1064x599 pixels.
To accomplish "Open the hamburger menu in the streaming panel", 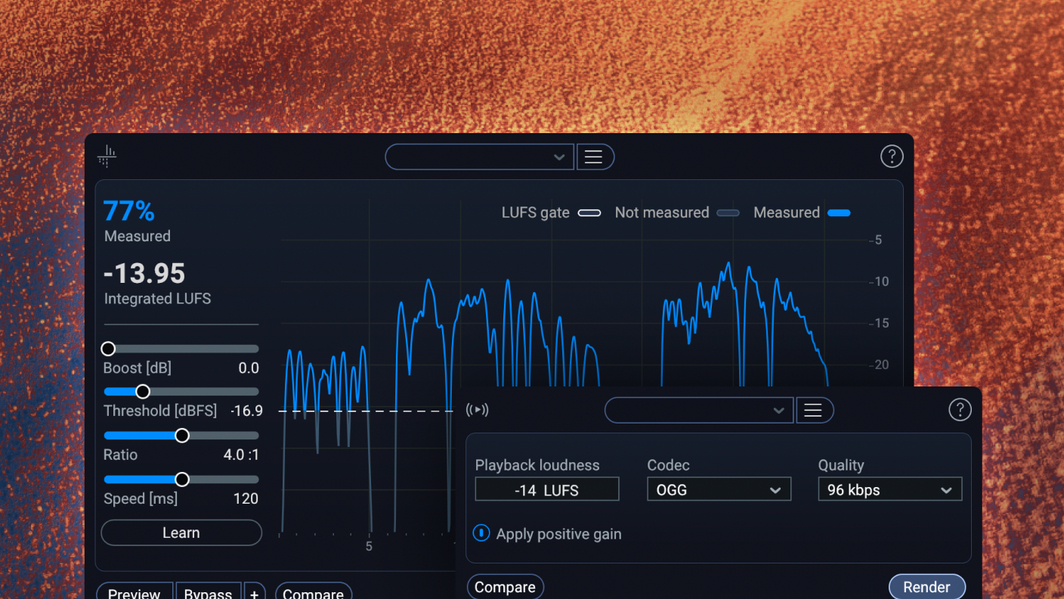I will click(x=813, y=410).
